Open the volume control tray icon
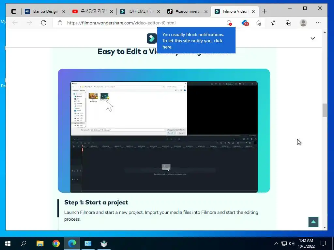 click(x=292, y=243)
